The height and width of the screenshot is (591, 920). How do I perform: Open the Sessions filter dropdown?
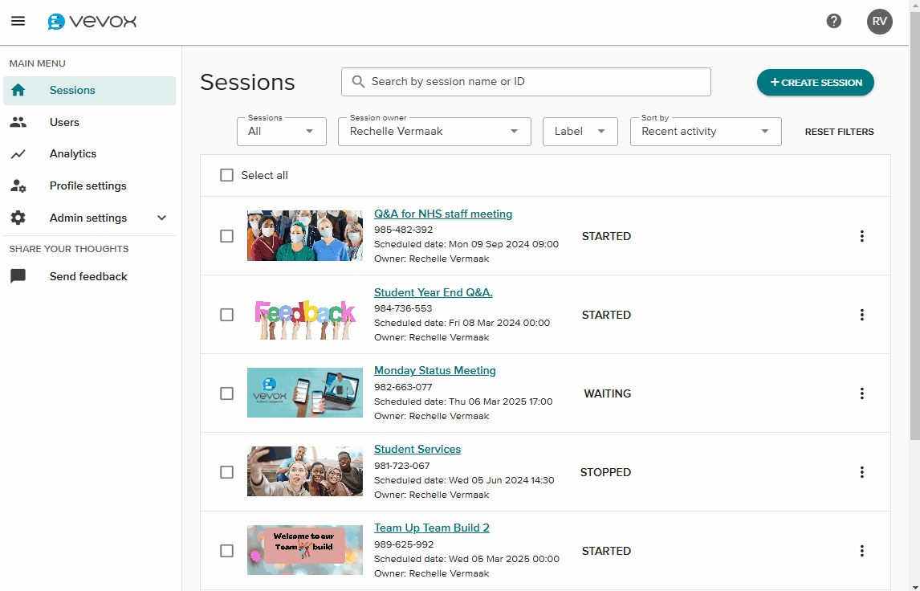click(281, 132)
